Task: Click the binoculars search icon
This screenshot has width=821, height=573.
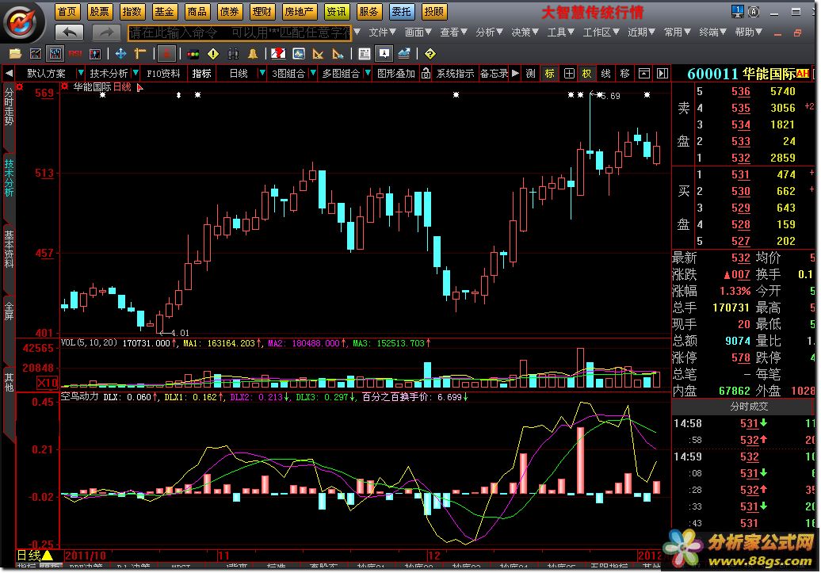Action: tap(233, 53)
